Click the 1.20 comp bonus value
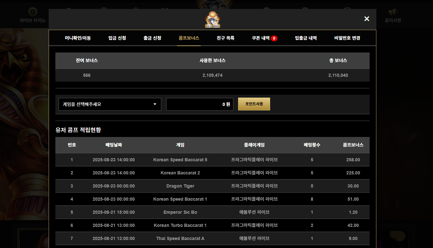 pos(353,212)
